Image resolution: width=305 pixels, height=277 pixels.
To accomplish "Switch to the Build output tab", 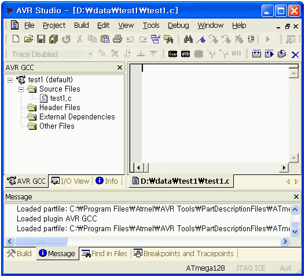I will click(19, 253).
